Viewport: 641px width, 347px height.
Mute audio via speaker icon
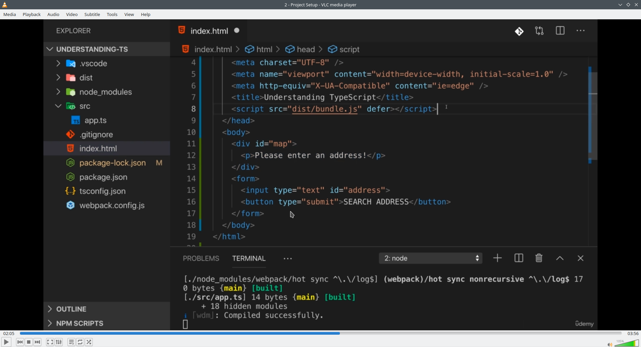click(610, 344)
